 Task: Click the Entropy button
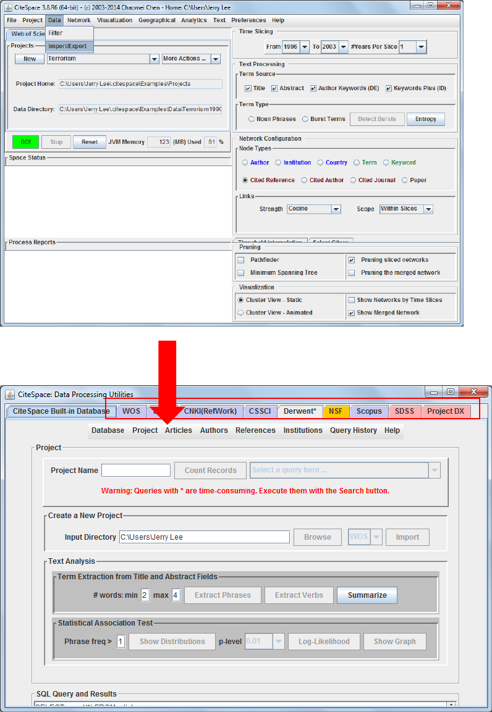[x=426, y=119]
